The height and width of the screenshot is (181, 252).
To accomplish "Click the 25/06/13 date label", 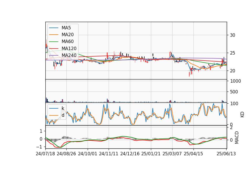I will click(226, 154).
